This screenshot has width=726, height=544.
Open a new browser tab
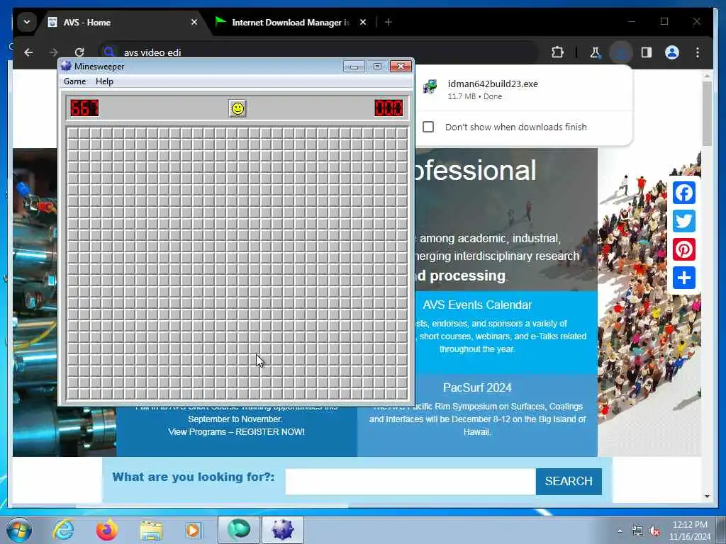click(x=389, y=22)
